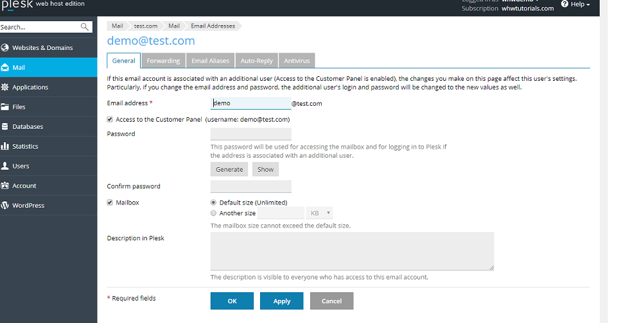Click the Applications gear icon in sidebar
This screenshot has height=323, width=630.
coord(6,87)
